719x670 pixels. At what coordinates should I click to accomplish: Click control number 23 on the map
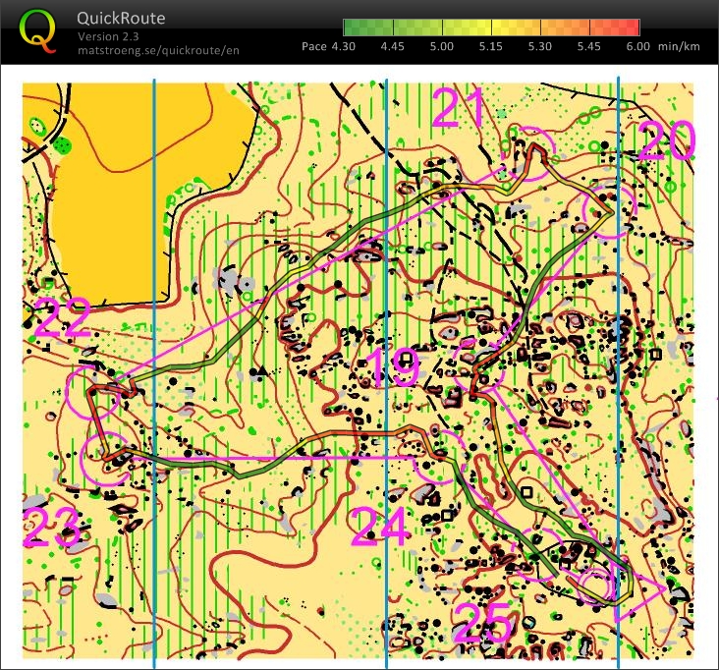pos(52,527)
